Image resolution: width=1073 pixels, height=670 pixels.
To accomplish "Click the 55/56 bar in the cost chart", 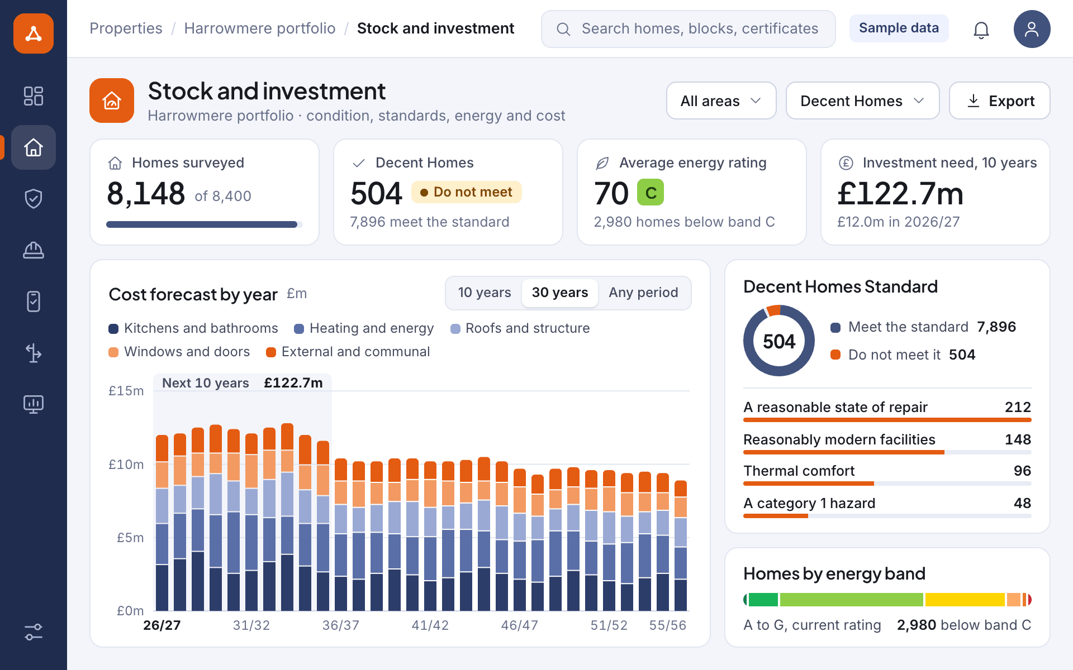I will (x=681, y=545).
